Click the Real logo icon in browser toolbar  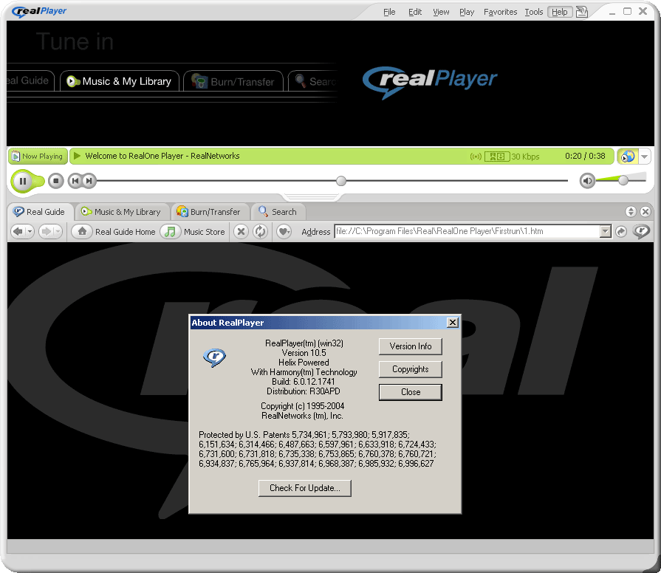641,231
